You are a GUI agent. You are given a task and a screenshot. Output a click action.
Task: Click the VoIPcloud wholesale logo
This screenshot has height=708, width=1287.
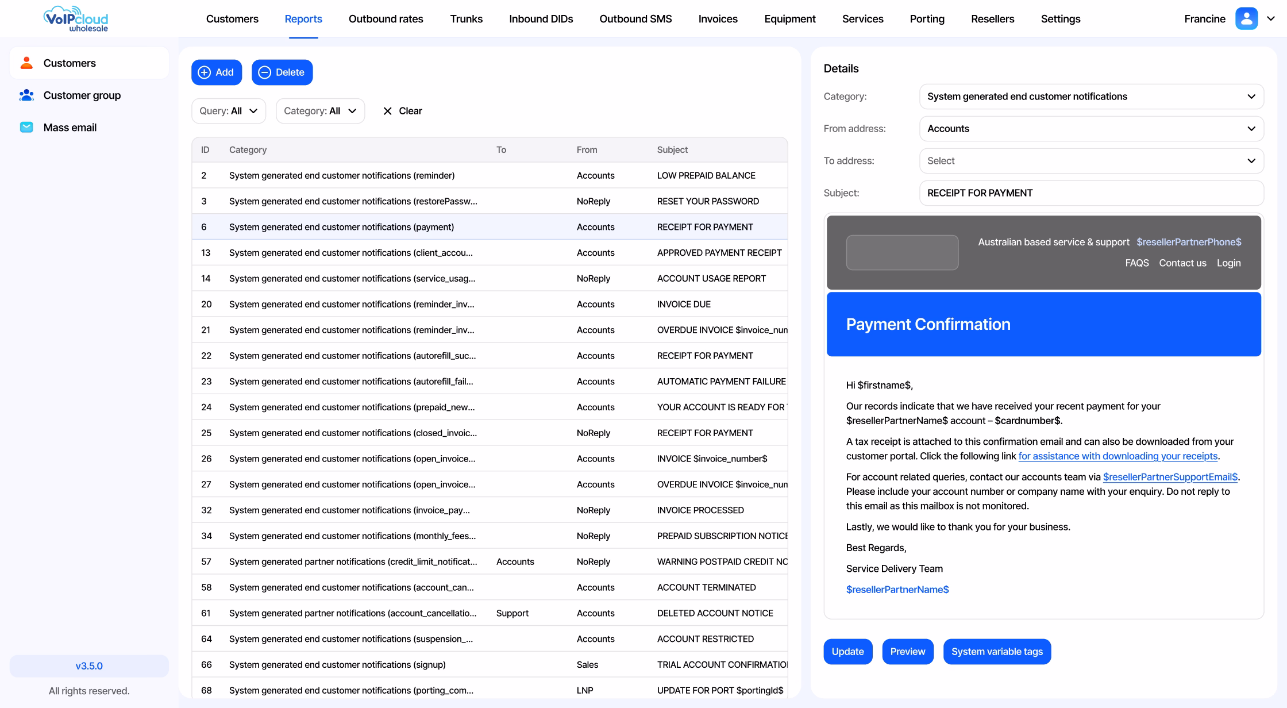76,19
